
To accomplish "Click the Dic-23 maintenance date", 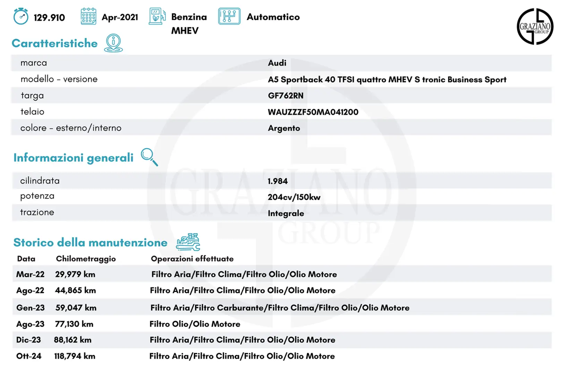I will pyautogui.click(x=28, y=340).
